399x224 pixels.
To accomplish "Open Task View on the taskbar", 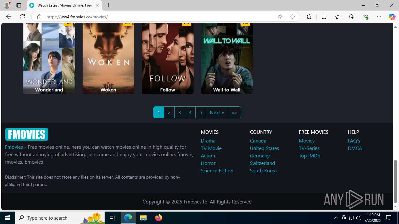I will (x=112, y=218).
